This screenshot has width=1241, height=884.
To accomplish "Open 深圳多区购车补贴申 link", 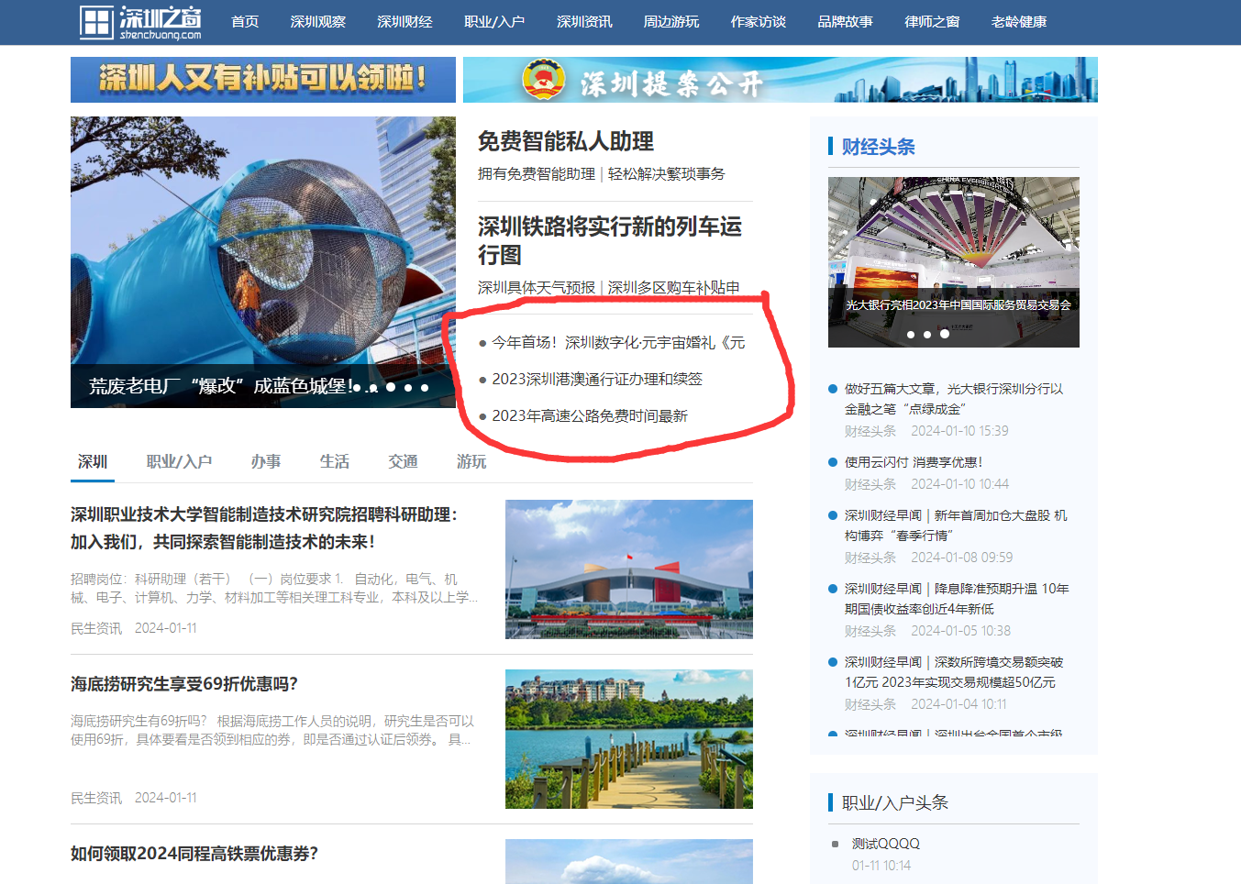I will (x=674, y=287).
